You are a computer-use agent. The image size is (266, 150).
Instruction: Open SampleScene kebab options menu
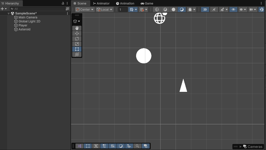[x=67, y=13]
